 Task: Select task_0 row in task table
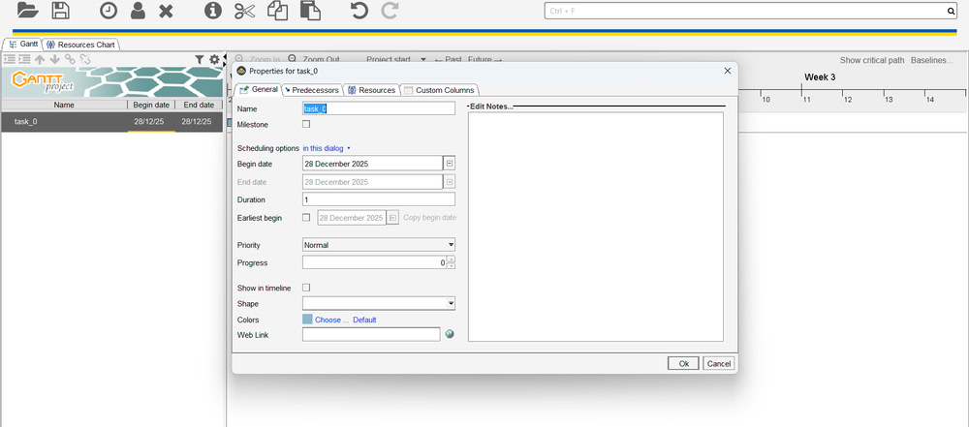click(x=111, y=122)
